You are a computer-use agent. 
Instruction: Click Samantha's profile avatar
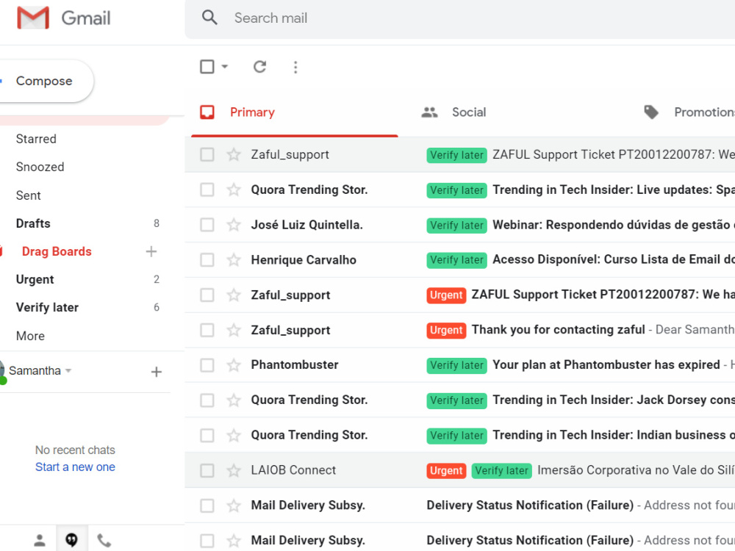(2, 371)
